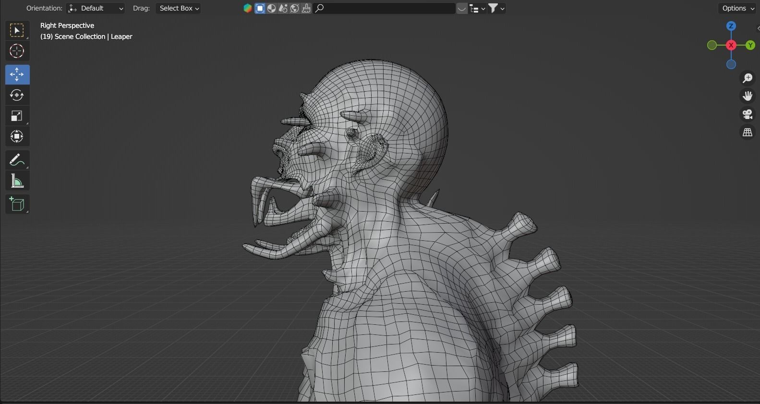Screen dimensions: 760x404
Task: Click the Add Cube tool
Action: click(17, 204)
